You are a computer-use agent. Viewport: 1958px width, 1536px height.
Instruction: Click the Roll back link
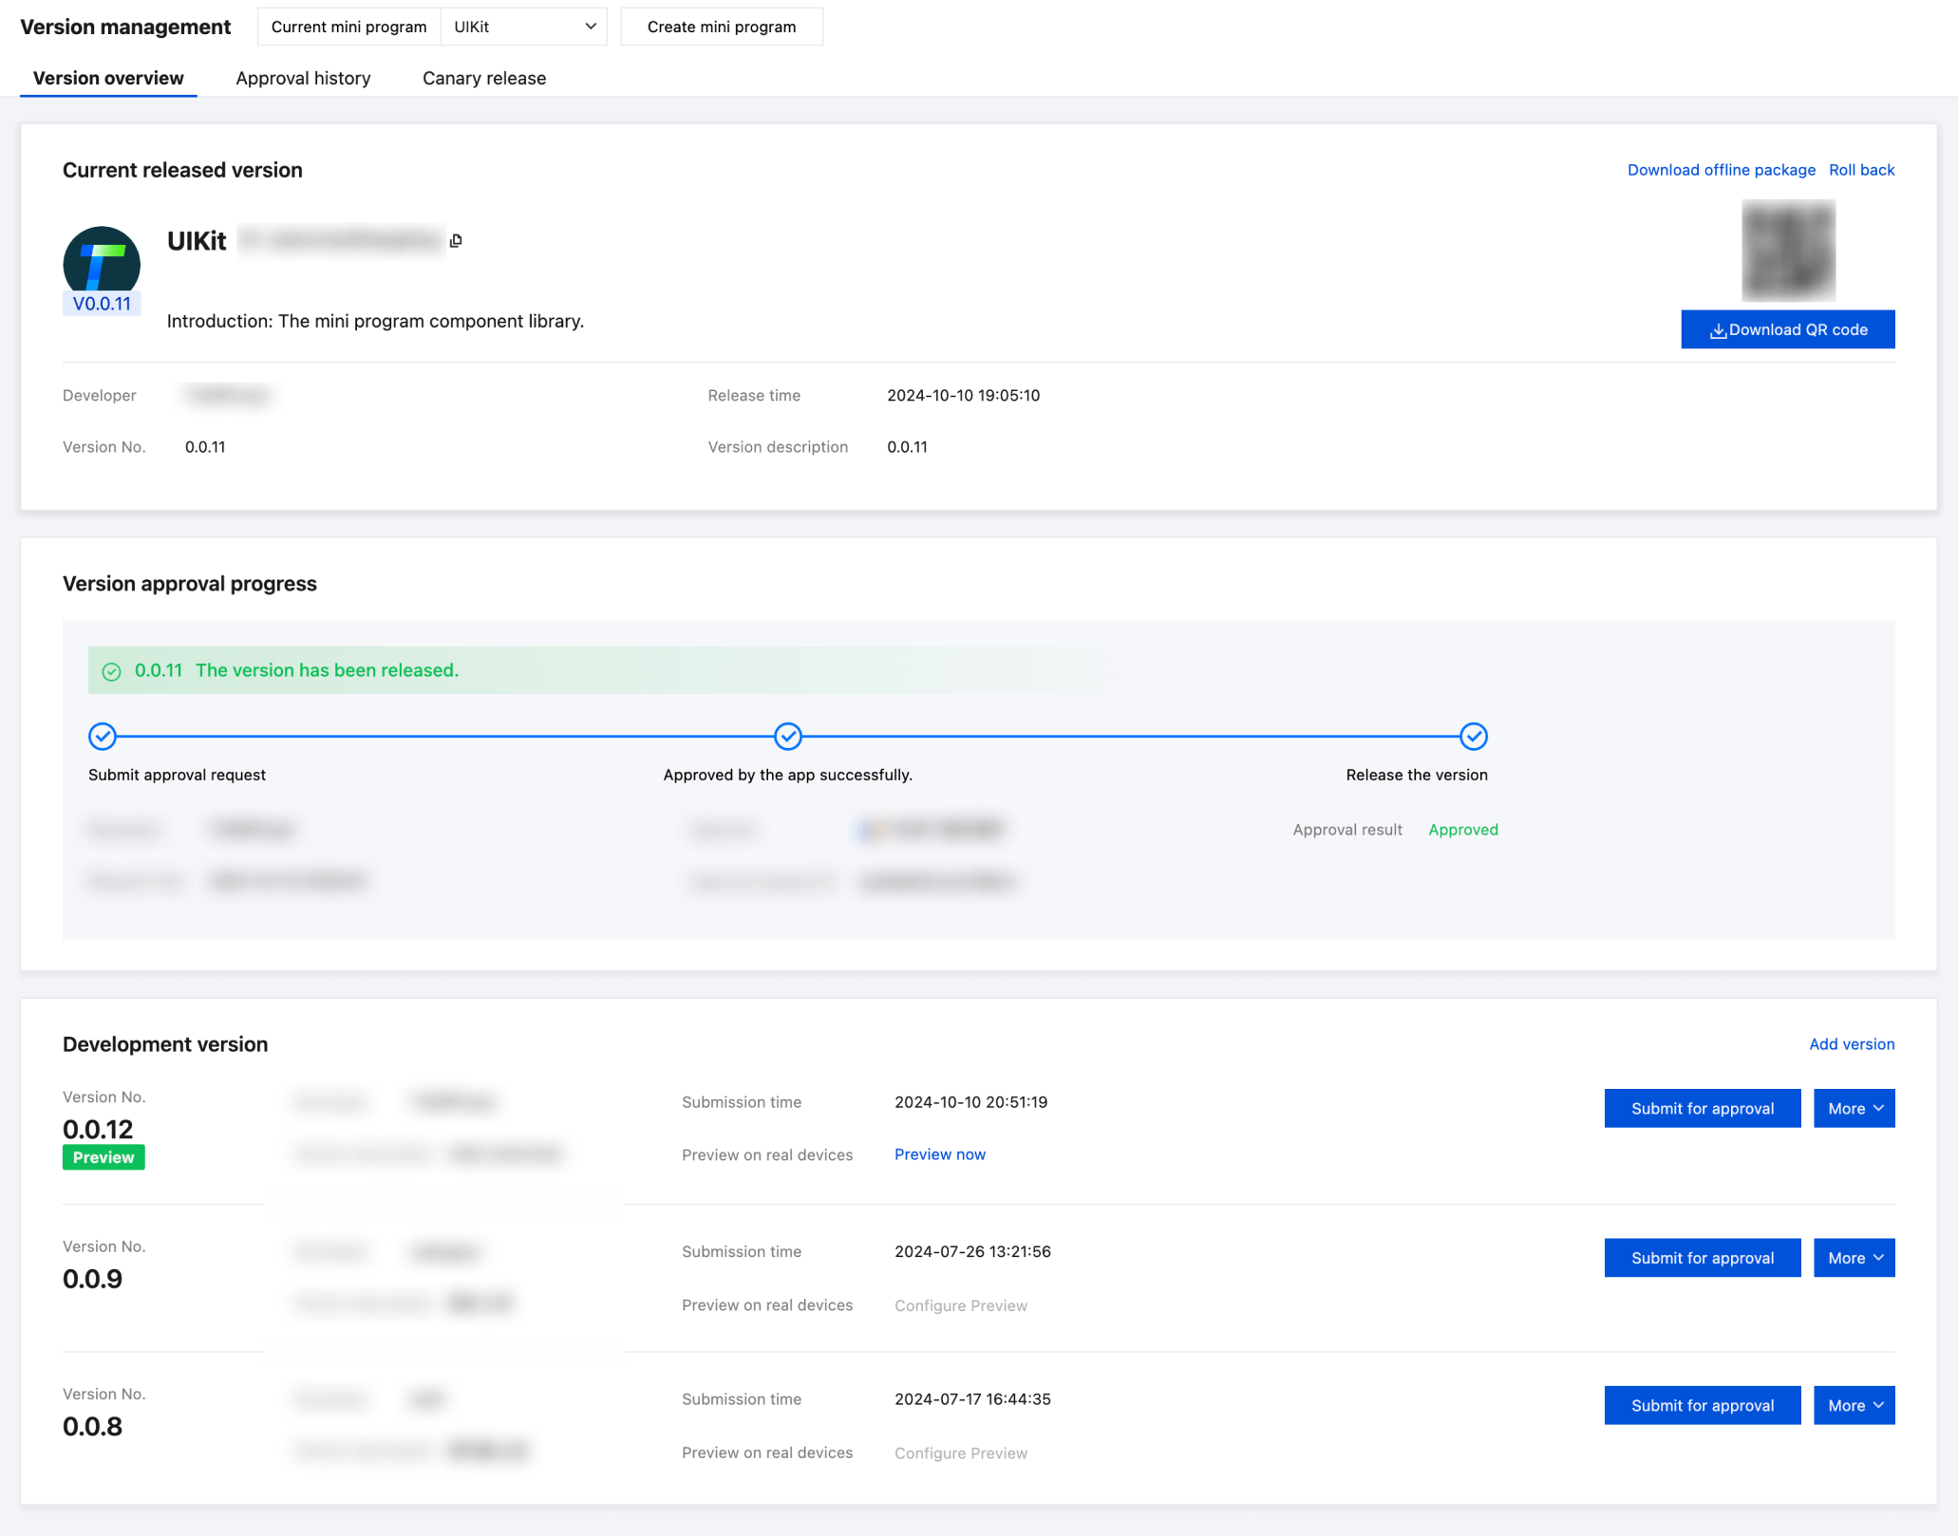(x=1861, y=170)
